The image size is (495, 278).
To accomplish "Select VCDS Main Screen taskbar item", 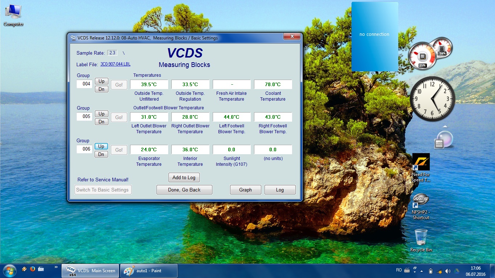I will tap(90, 270).
